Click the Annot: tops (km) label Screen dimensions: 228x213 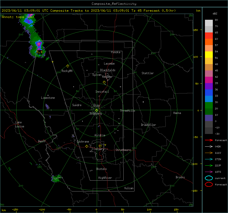coord(18,17)
